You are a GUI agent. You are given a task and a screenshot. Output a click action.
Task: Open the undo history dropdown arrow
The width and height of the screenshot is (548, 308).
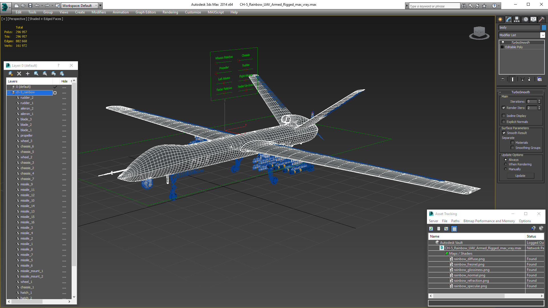coord(42,5)
